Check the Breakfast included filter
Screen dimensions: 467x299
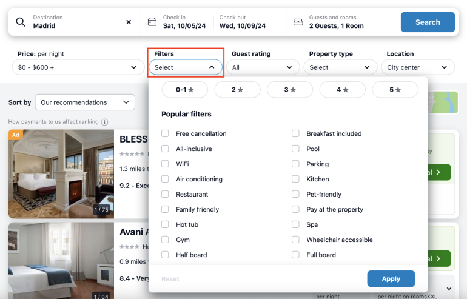click(x=296, y=133)
